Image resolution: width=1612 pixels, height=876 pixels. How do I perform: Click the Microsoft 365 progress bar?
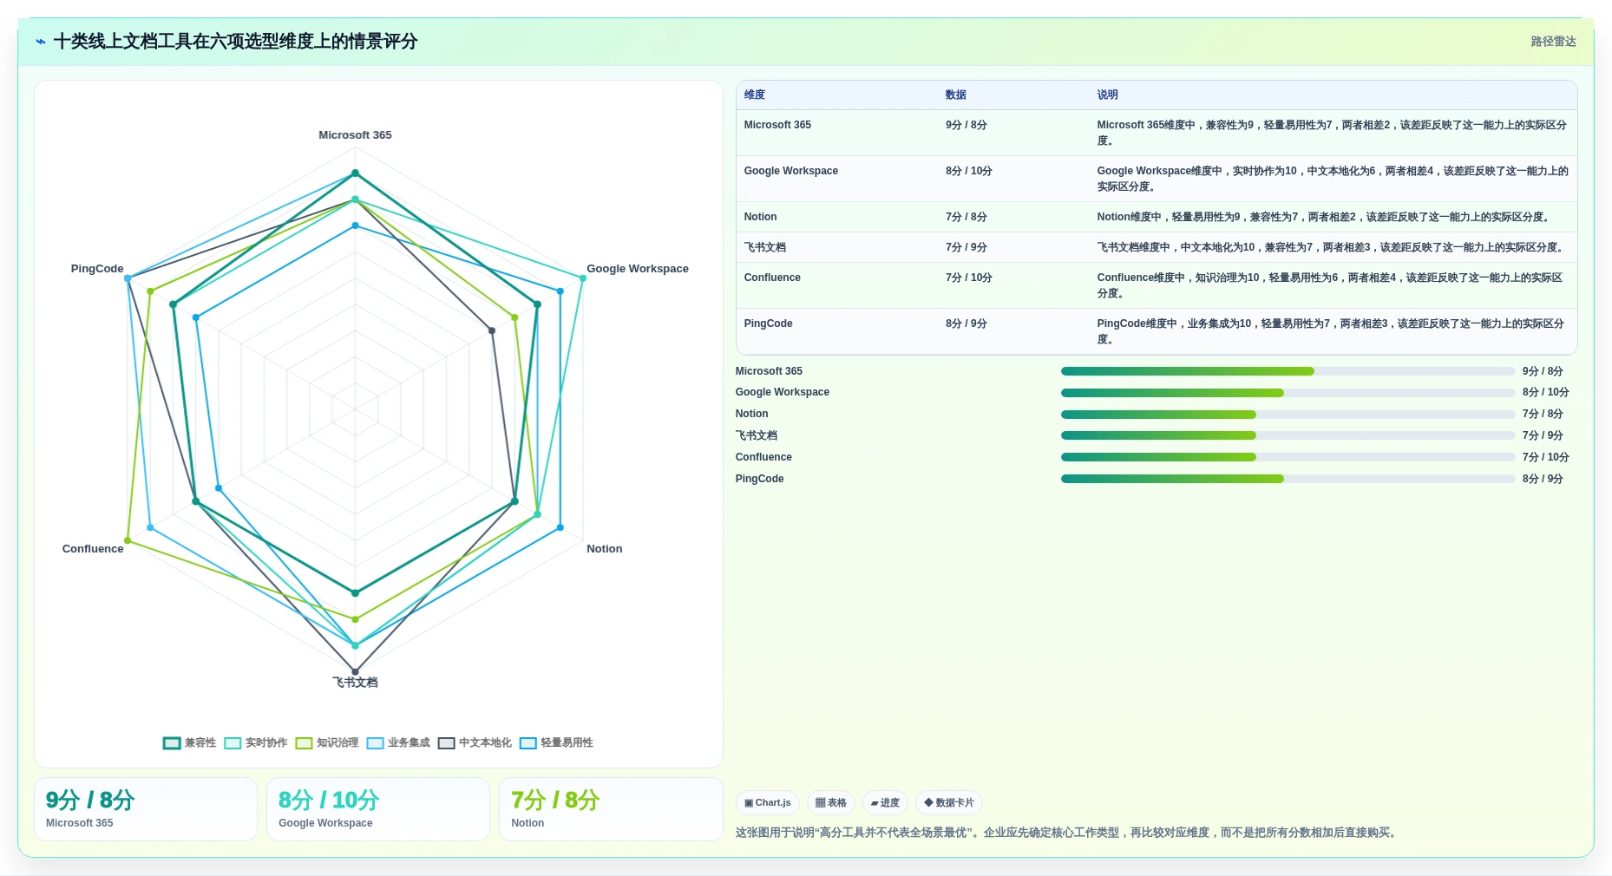click(x=1288, y=371)
